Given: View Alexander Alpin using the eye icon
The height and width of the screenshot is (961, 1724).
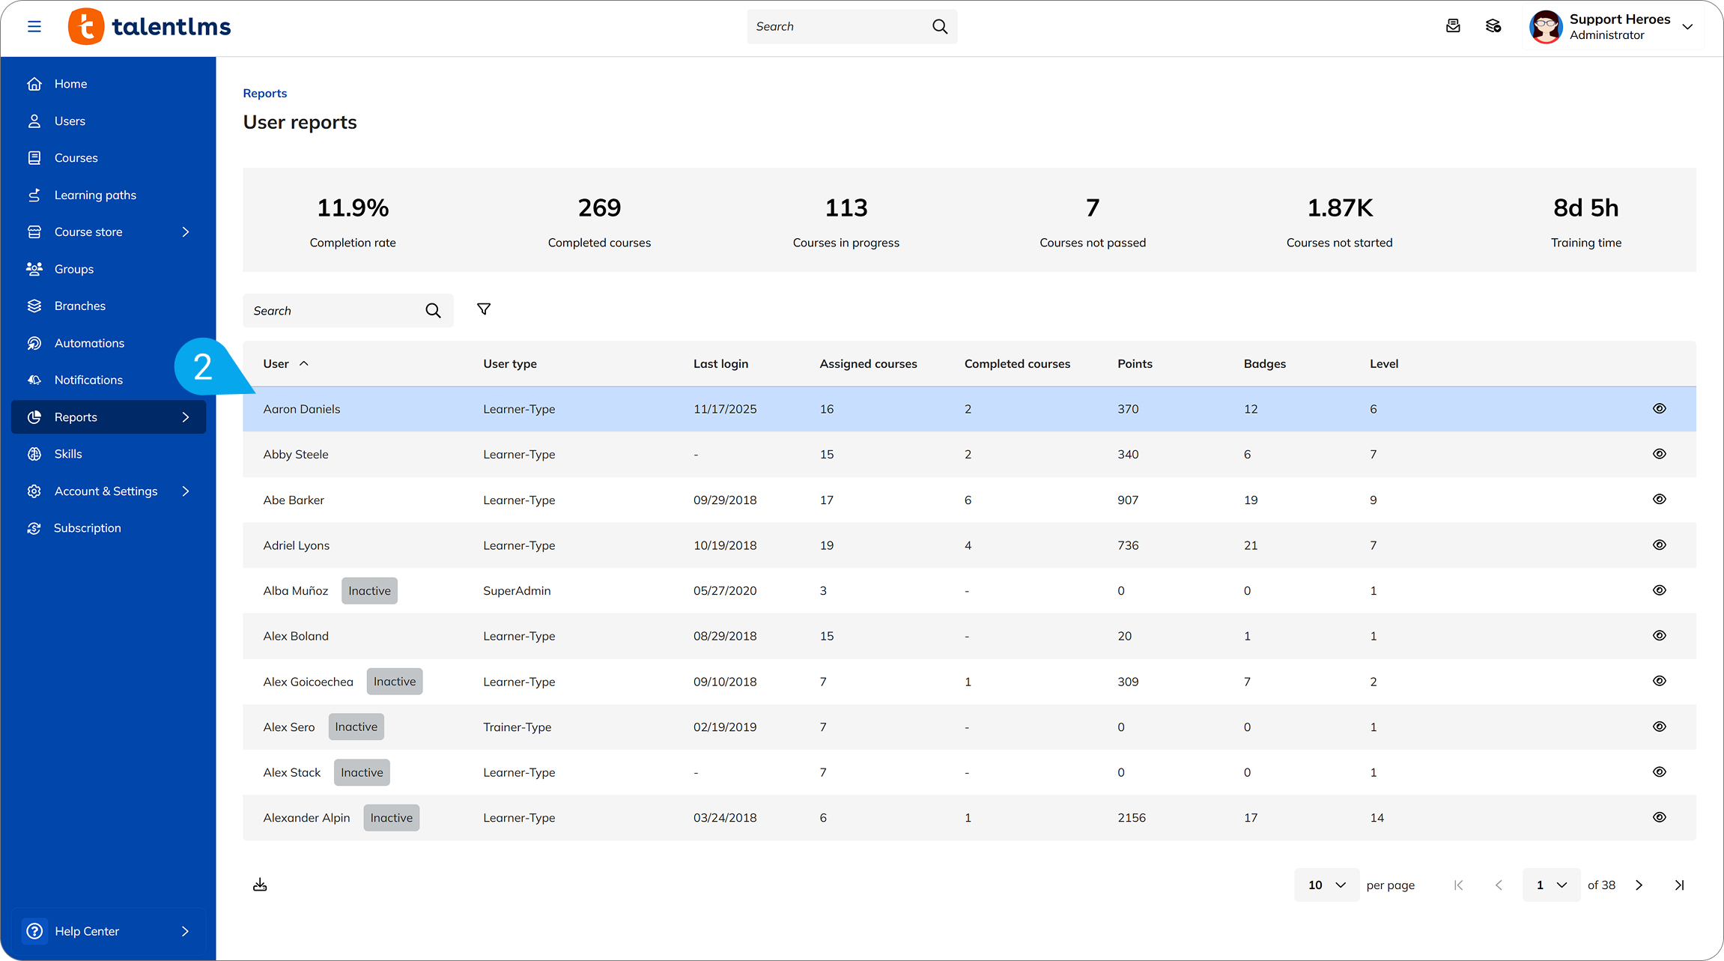Looking at the screenshot, I should coord(1659,817).
